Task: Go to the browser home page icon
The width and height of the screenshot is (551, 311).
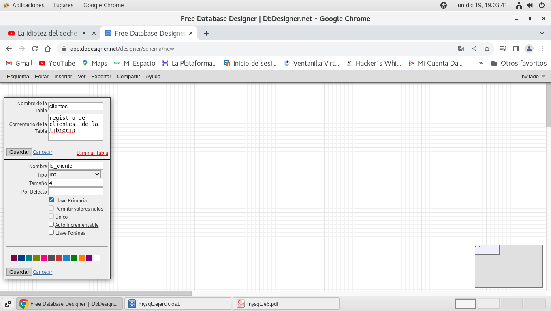Action: coord(48,49)
